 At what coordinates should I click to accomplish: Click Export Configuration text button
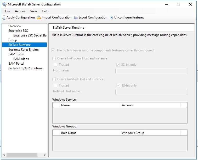pos(93,17)
